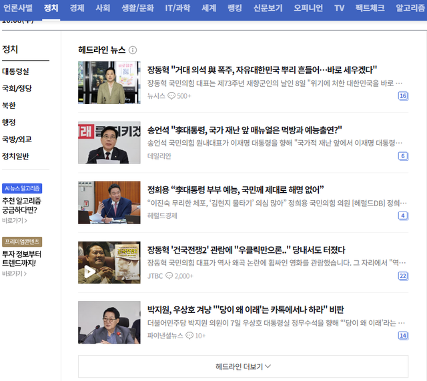The width and height of the screenshot is (427, 381).
Task: Open headline 장동혁 "거대 의석 與 폭주" article
Action: point(262,70)
